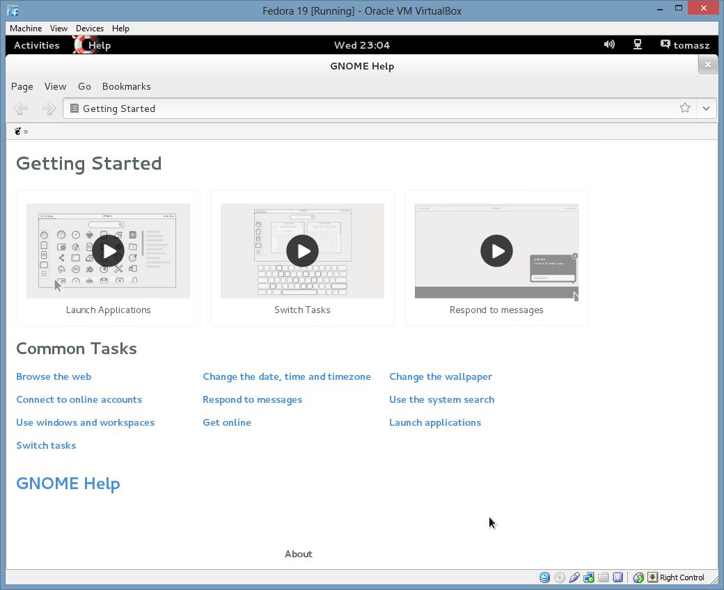Screen dimensions: 724x590
Task: Open Respond to messages link in Common Tasks
Action: (x=253, y=399)
